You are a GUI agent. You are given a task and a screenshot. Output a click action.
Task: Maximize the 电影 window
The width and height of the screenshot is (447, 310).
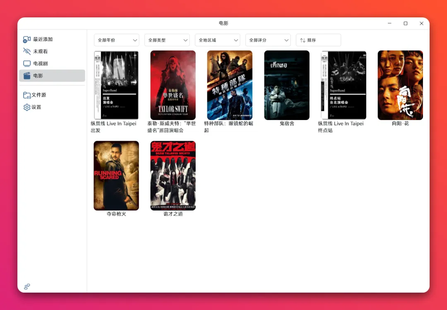coord(405,24)
